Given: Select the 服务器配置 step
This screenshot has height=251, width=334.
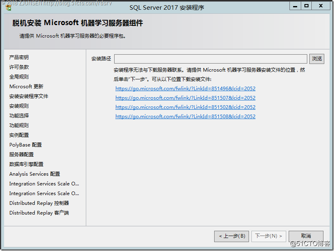Looking at the screenshot, I should click(21, 155).
